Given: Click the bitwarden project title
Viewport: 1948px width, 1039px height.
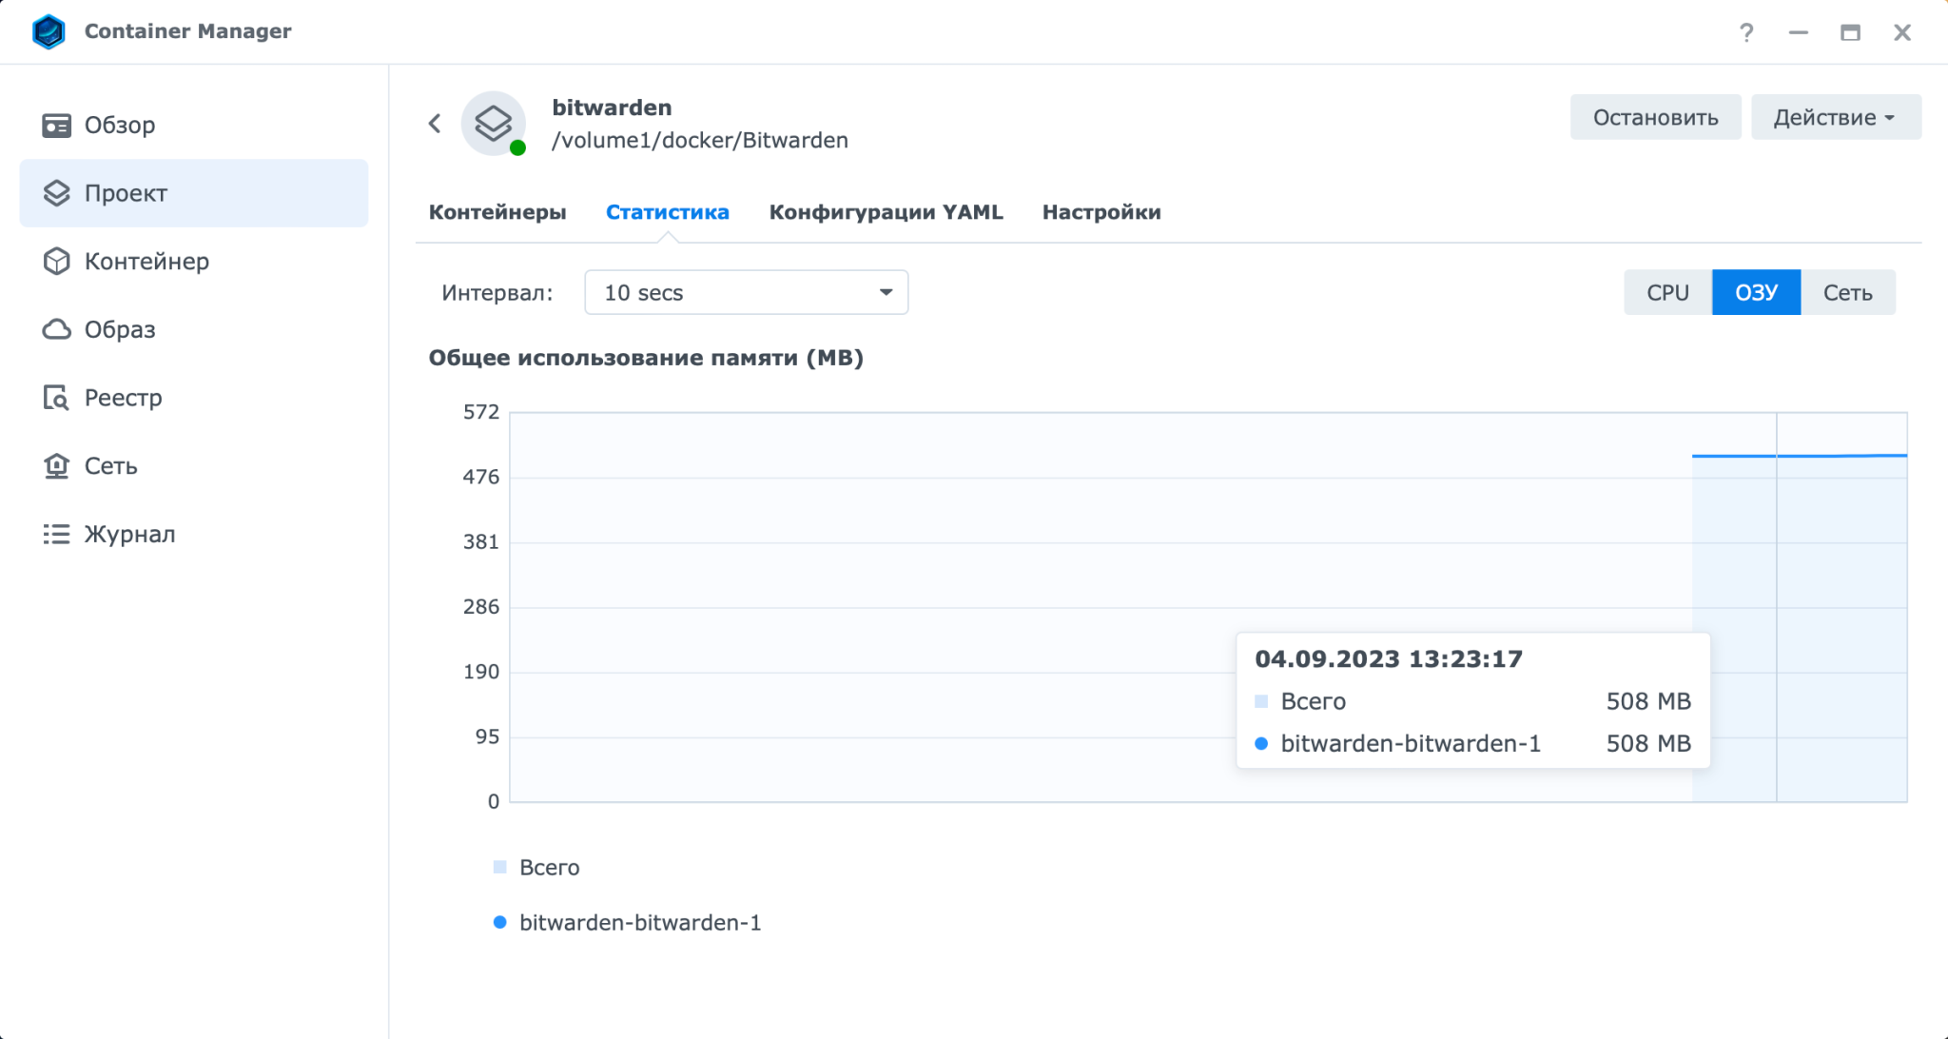Looking at the screenshot, I should pyautogui.click(x=612, y=108).
